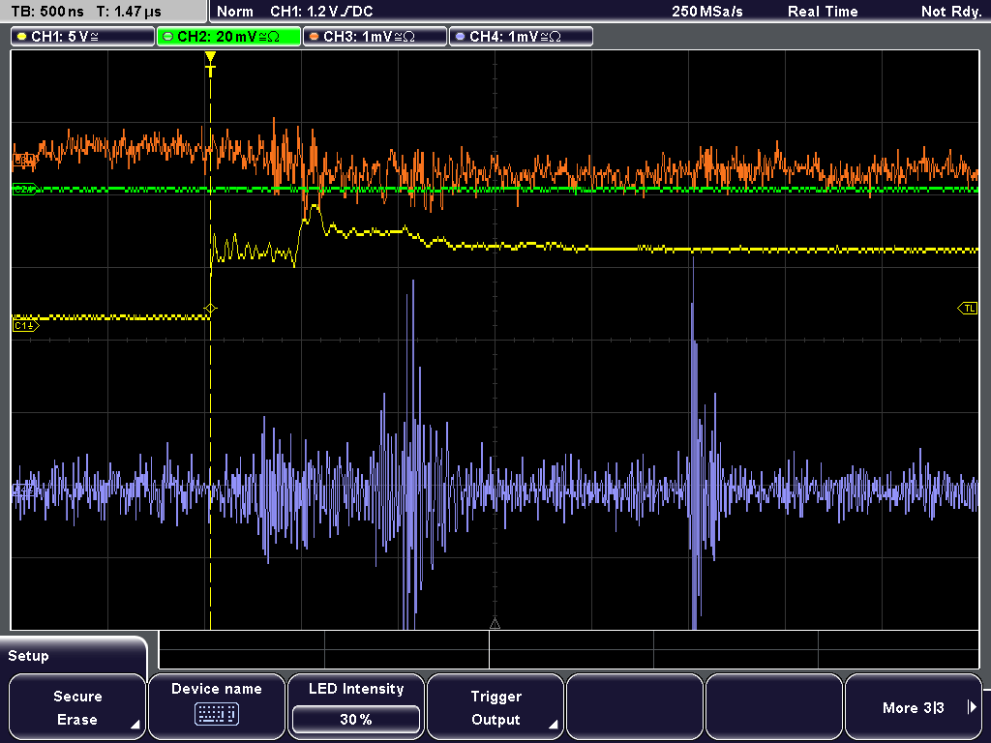This screenshot has width=991, height=743.
Task: Click the orange CH3 color dot
Action: click(x=315, y=37)
